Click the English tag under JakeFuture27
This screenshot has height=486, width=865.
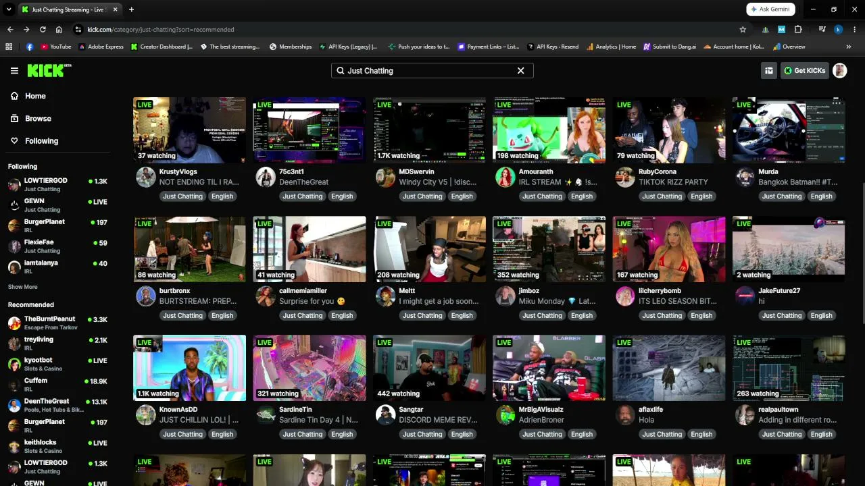point(822,315)
